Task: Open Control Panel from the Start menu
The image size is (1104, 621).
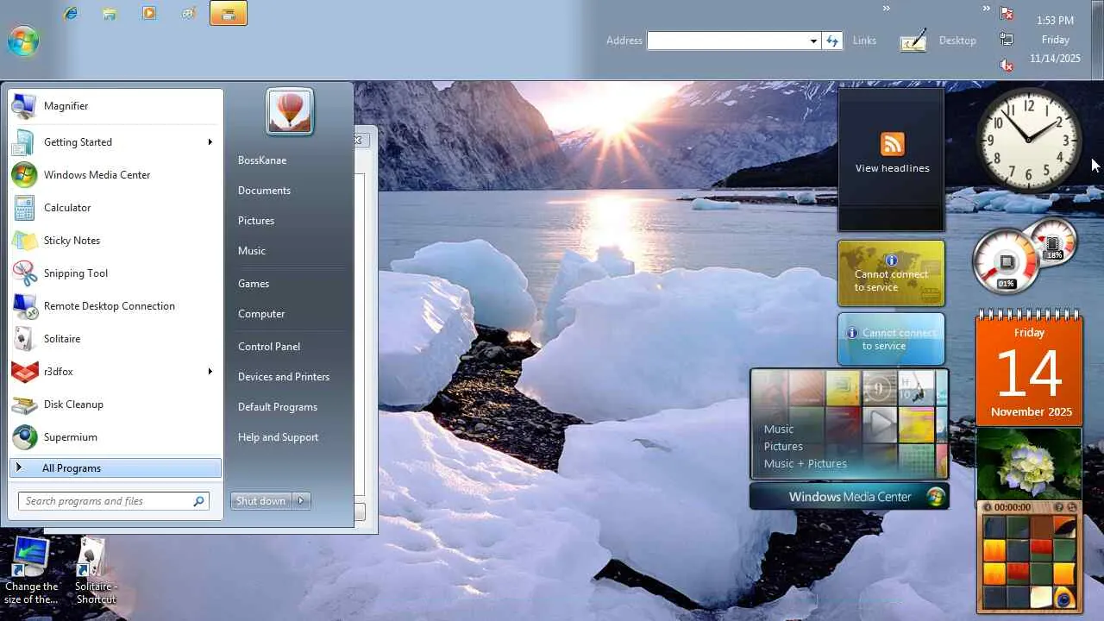Action: (269, 346)
